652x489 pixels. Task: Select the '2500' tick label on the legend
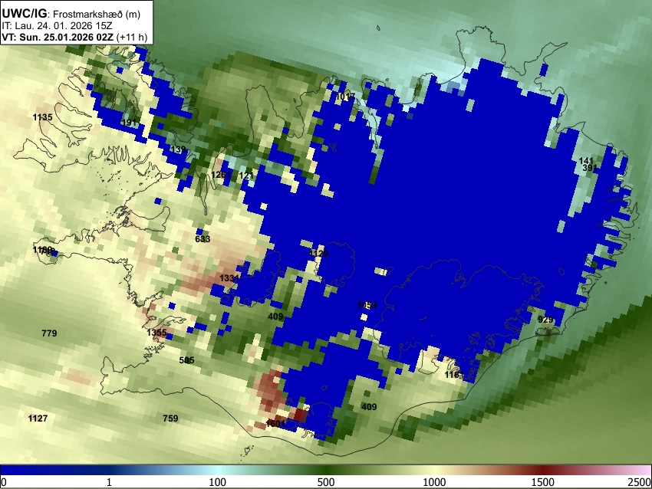click(x=640, y=482)
